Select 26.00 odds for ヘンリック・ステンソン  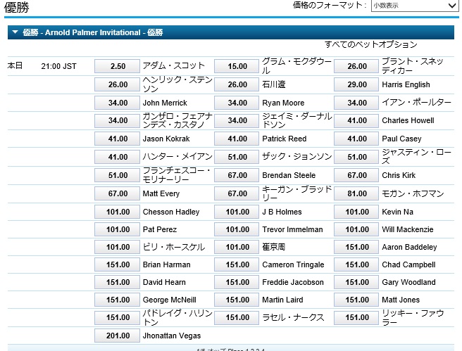(x=118, y=84)
